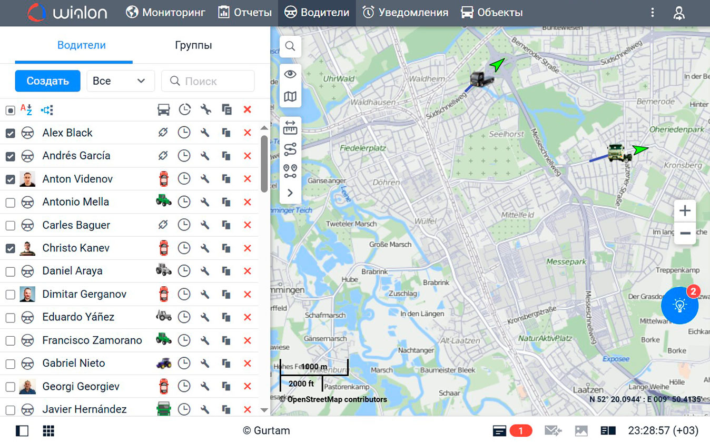Open the three-dot options menu
The image size is (710, 443).
coord(653,13)
